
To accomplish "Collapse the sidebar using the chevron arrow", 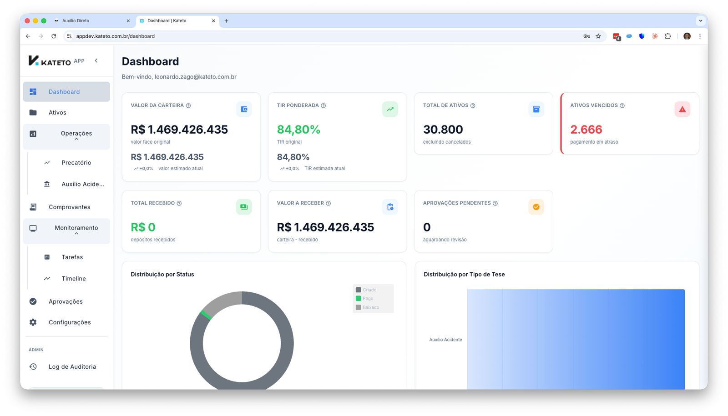I will point(96,61).
